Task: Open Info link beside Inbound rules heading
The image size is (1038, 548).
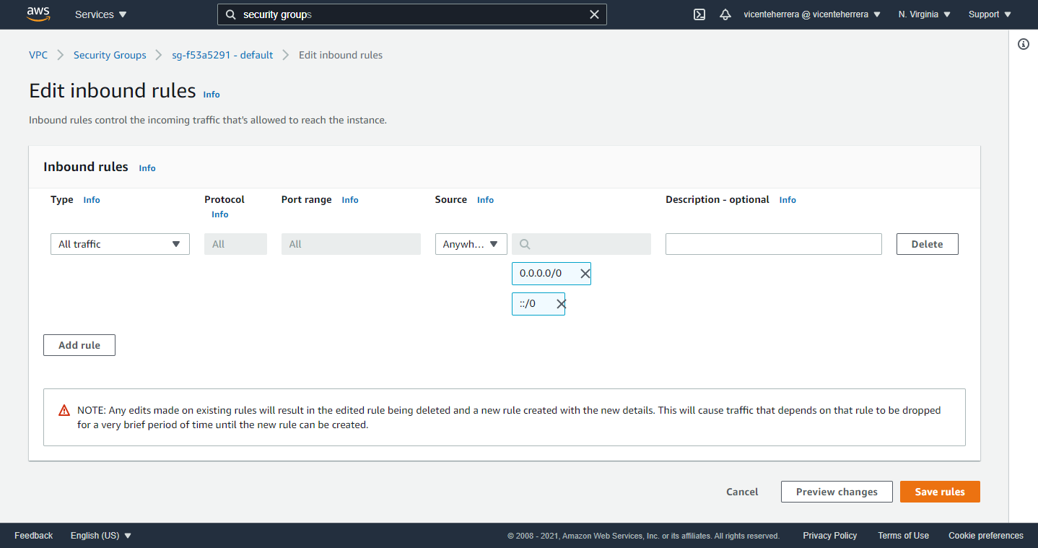Action: 147,168
